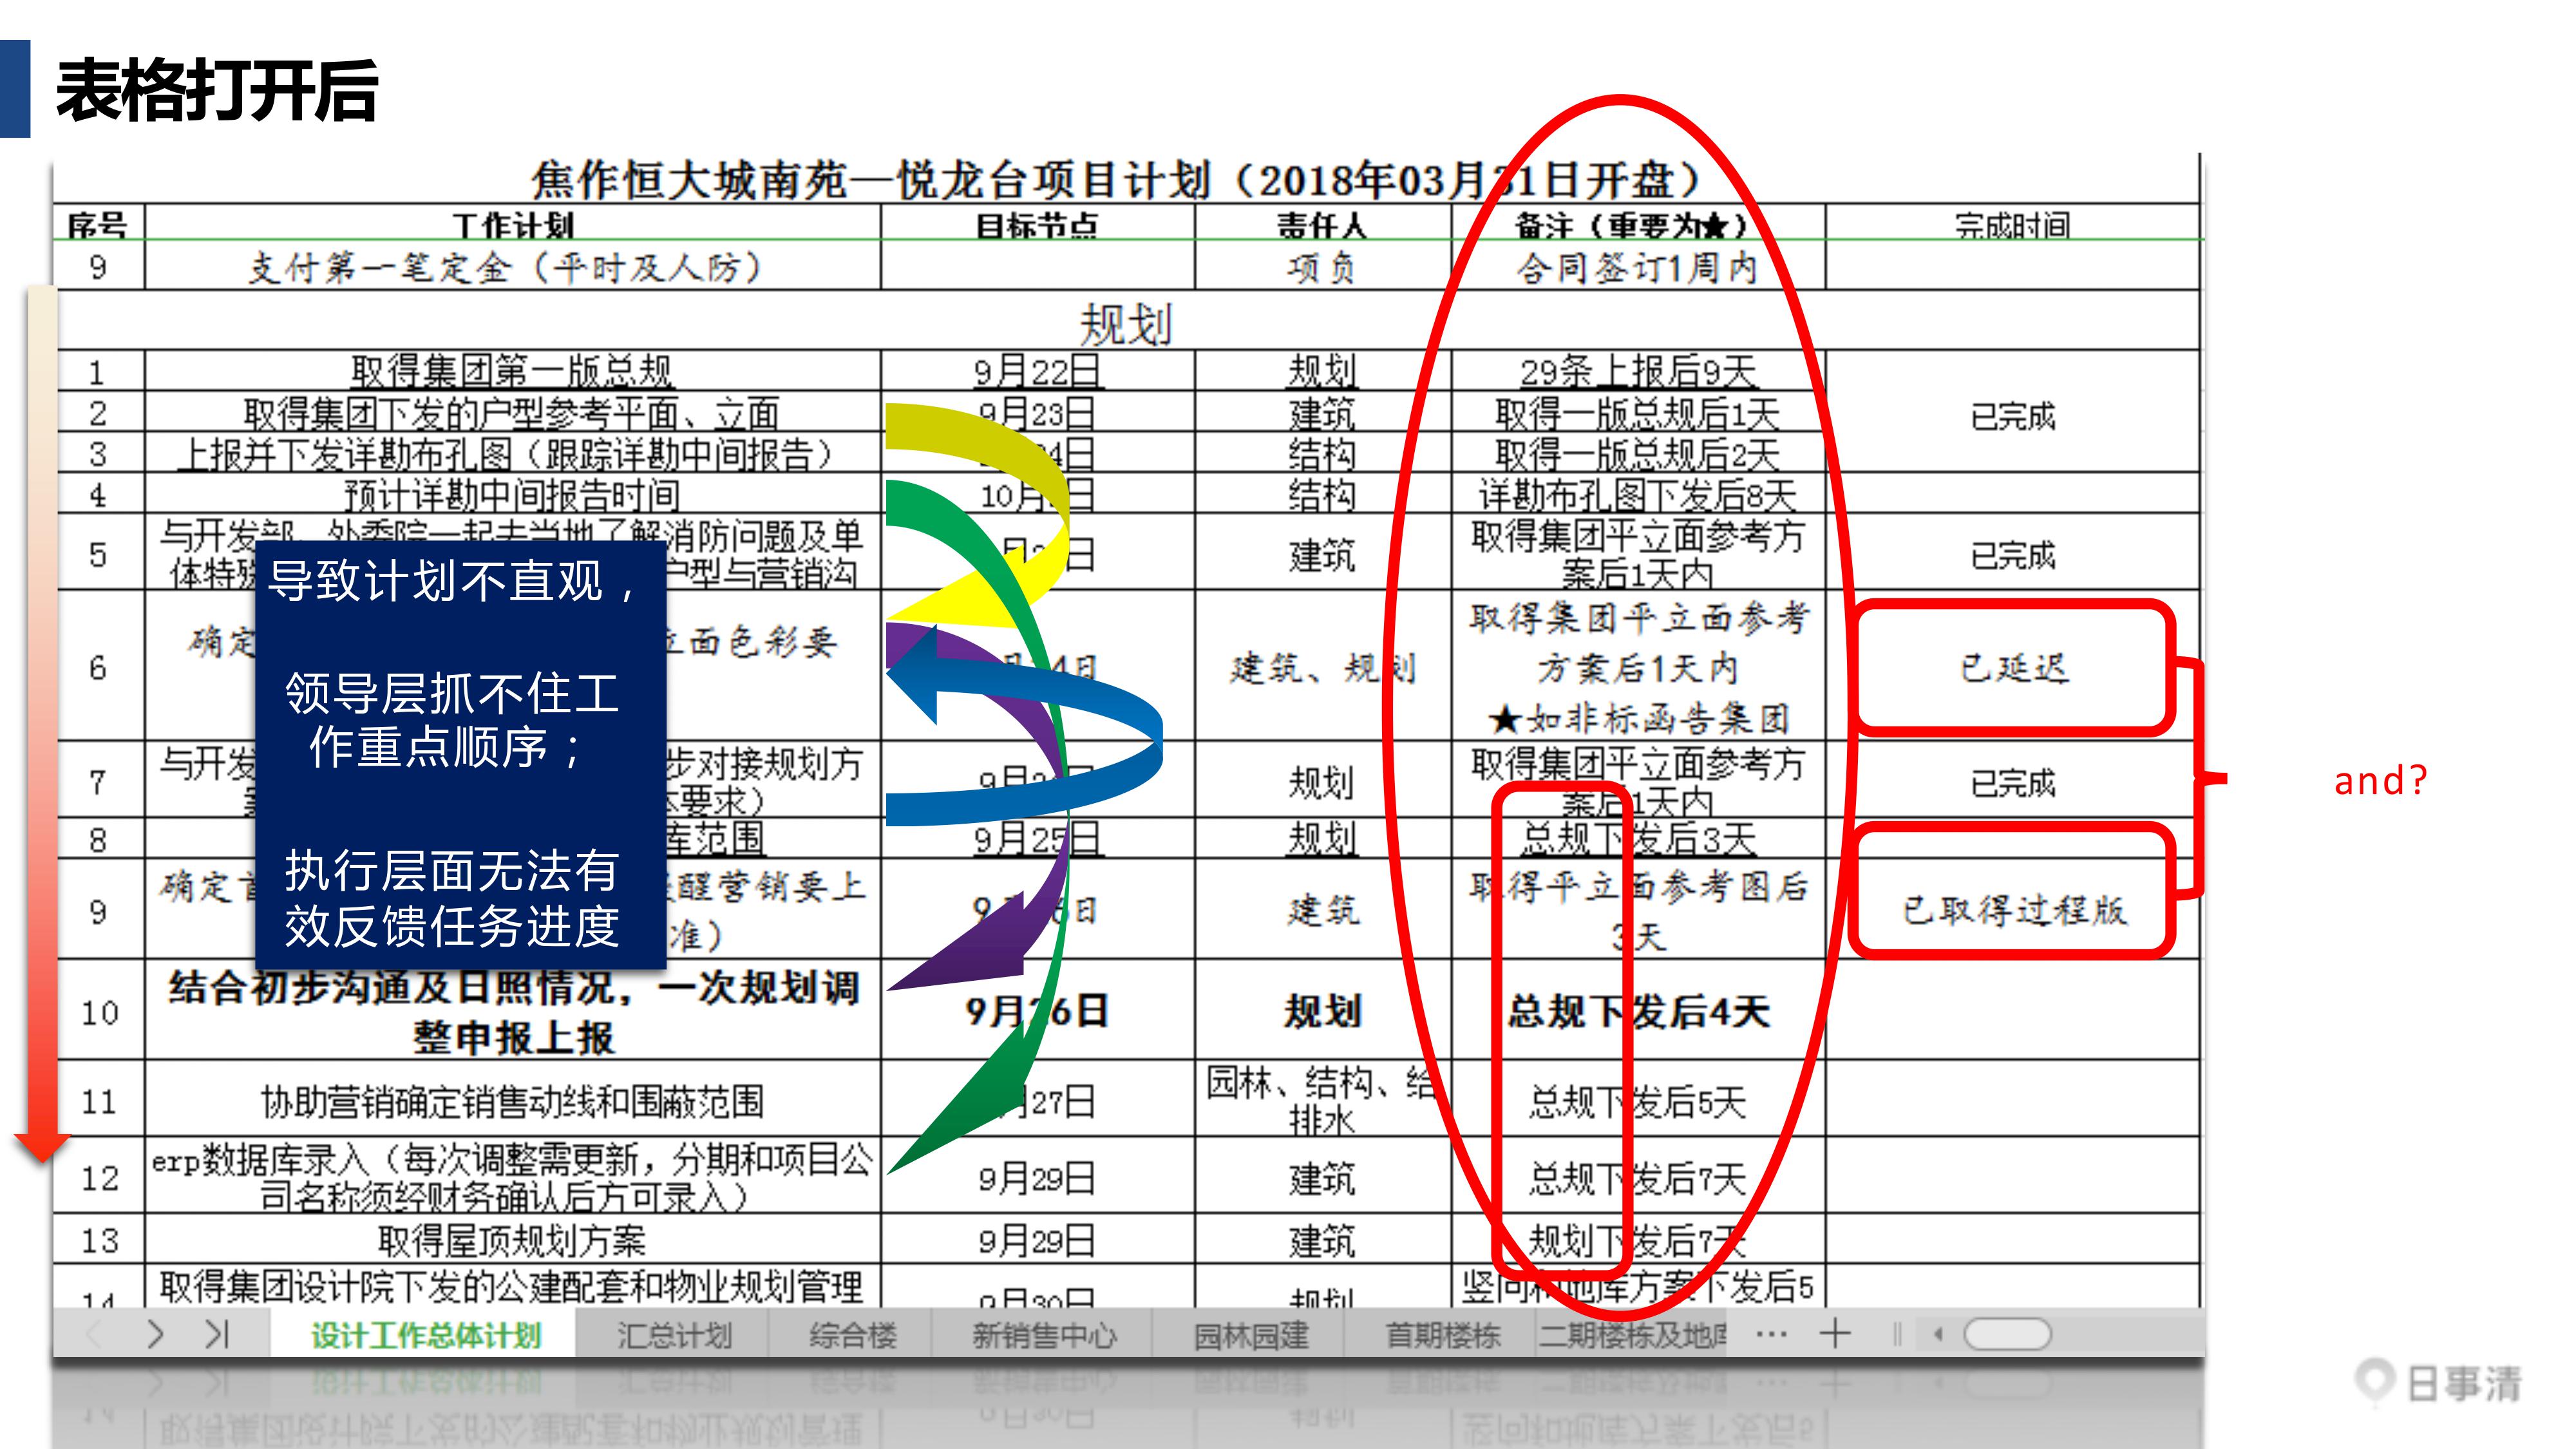The image size is (2576, 1449).
Task: Select the 预计详勘中间报告时间 task cell
Action: (512, 494)
